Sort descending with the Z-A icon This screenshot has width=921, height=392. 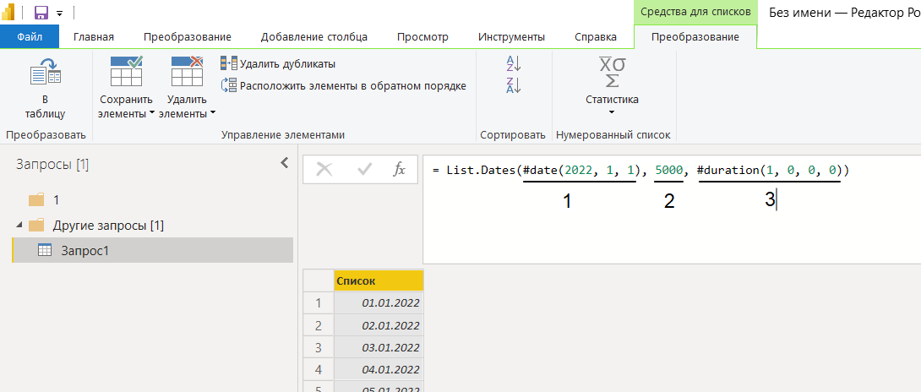(514, 86)
